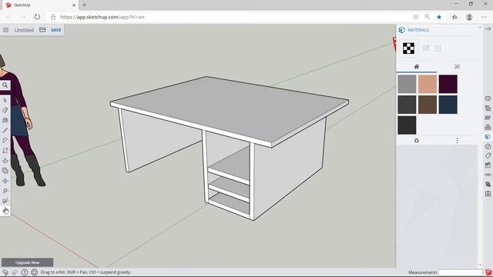Click the undo icon in status bar
The width and height of the screenshot is (493, 277).
5,272
